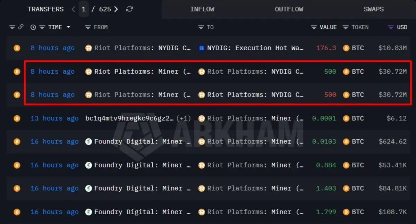Click Bitcoin chain icon on $84.81K row
The height and width of the screenshot is (224, 416).
pos(17,189)
